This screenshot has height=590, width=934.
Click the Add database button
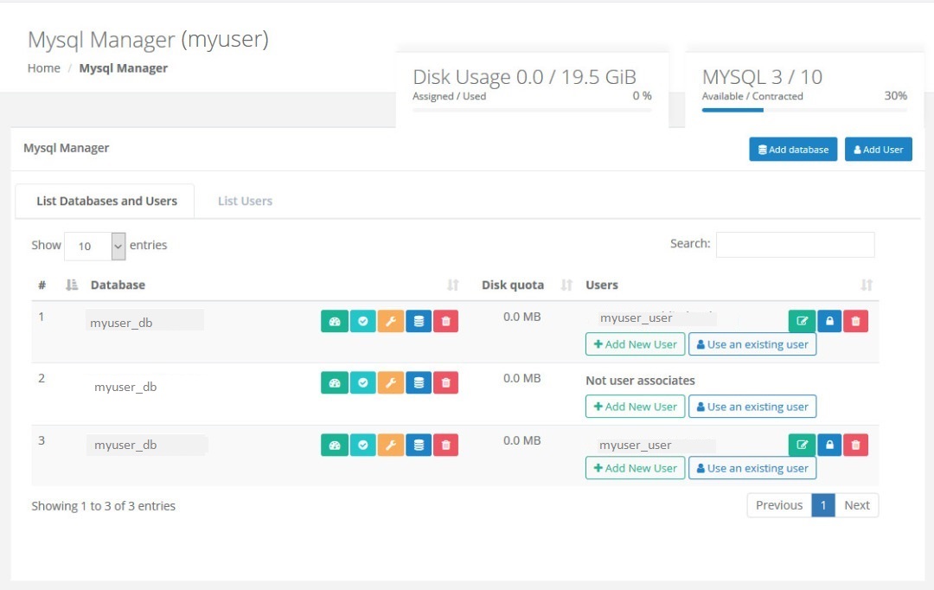click(x=793, y=150)
